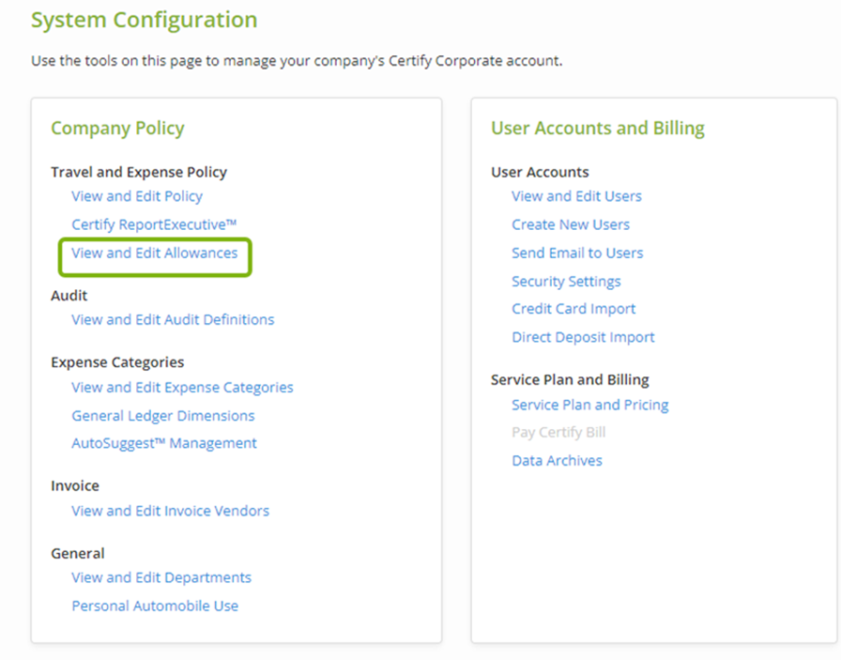Open the Data Archives link
841x660 pixels.
click(x=557, y=460)
